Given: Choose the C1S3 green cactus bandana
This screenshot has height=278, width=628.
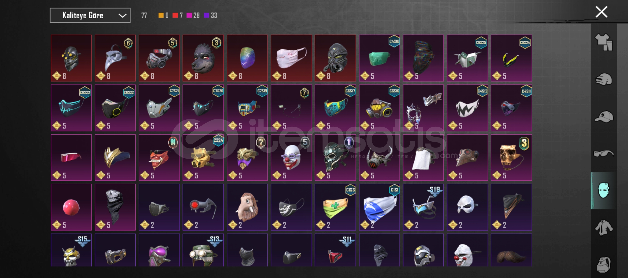Looking at the screenshot, I should point(335,207).
